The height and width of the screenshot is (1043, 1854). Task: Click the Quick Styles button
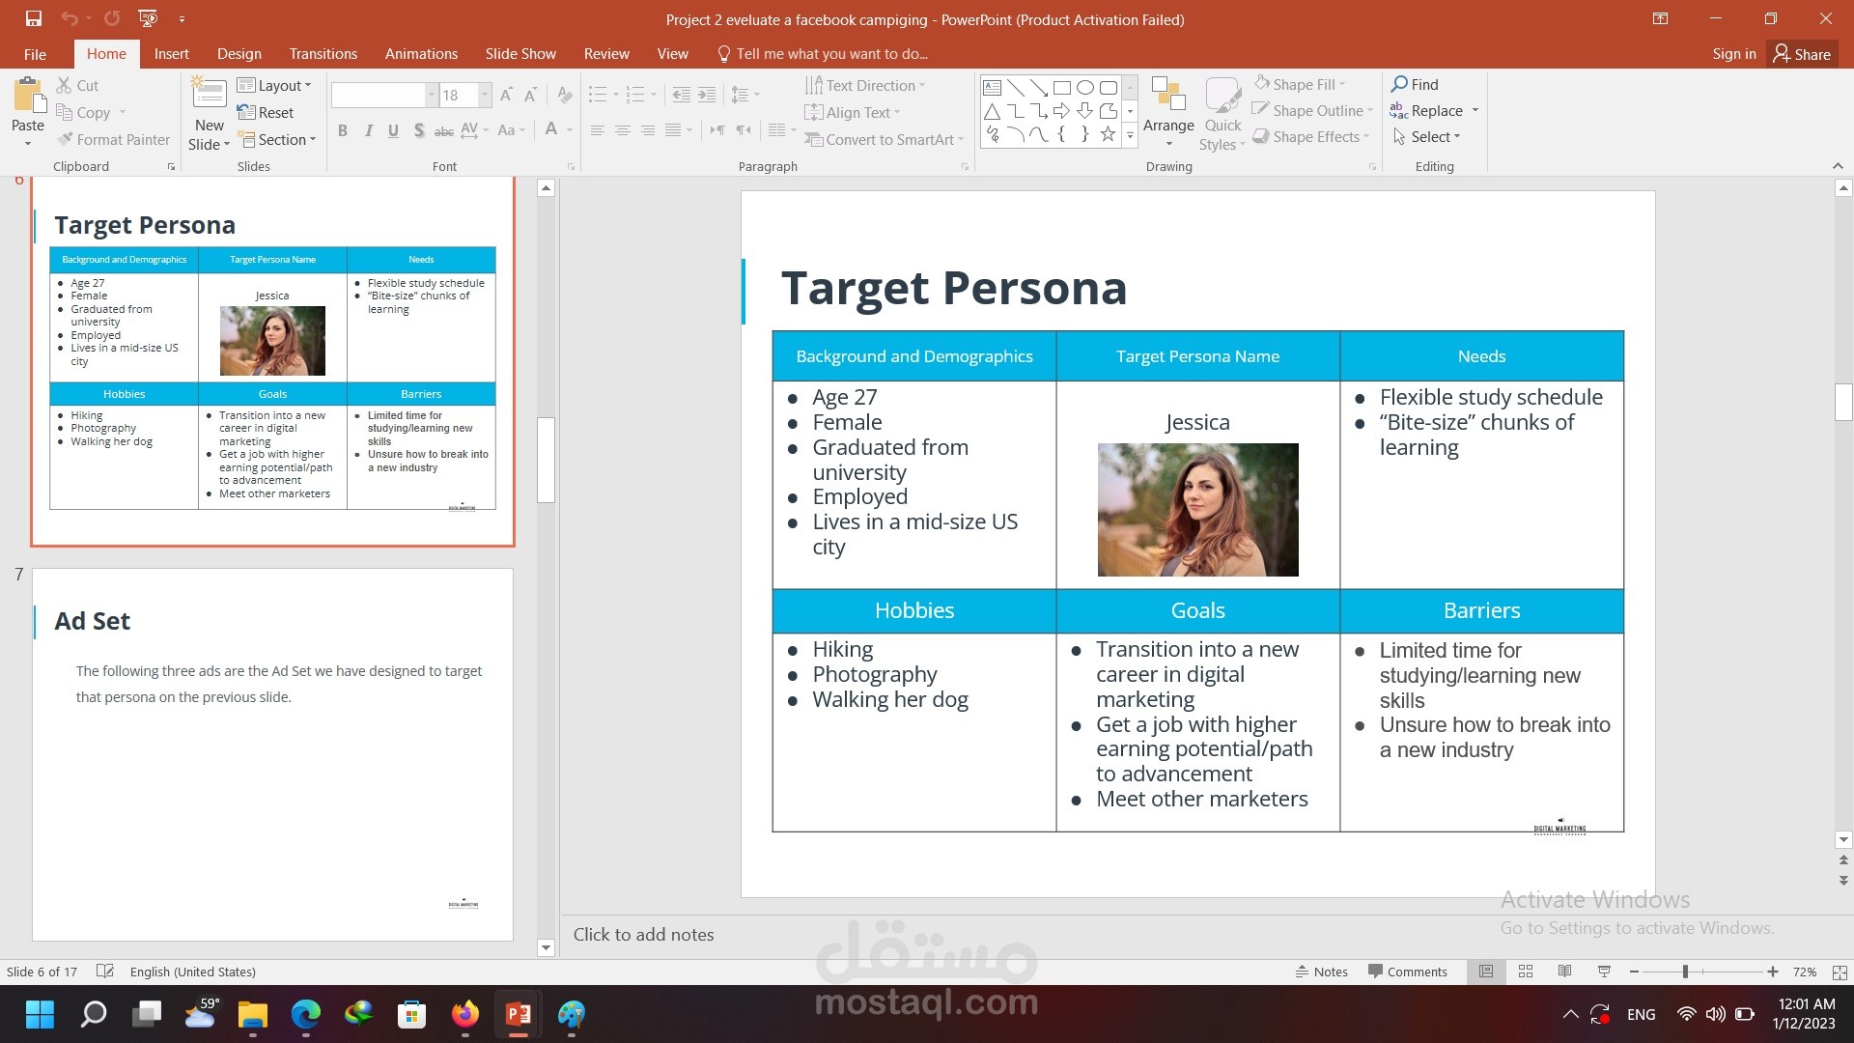click(x=1223, y=114)
